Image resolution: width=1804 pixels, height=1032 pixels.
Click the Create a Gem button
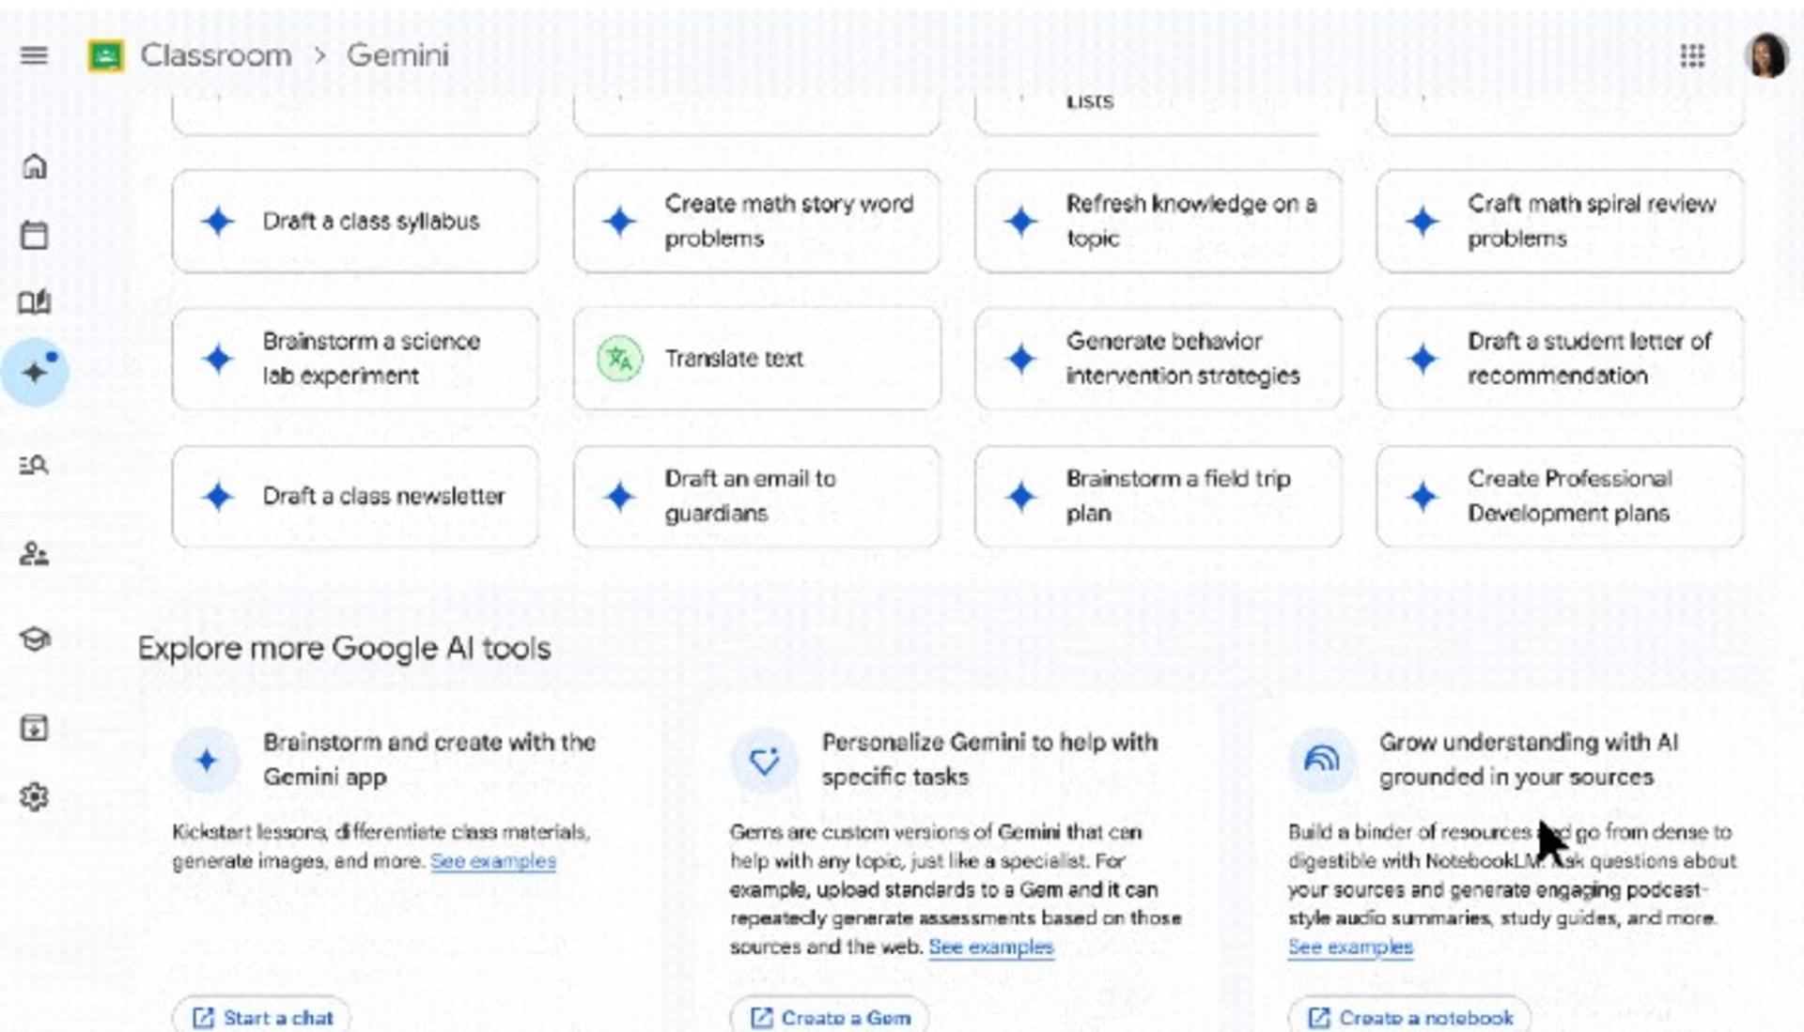(830, 1017)
